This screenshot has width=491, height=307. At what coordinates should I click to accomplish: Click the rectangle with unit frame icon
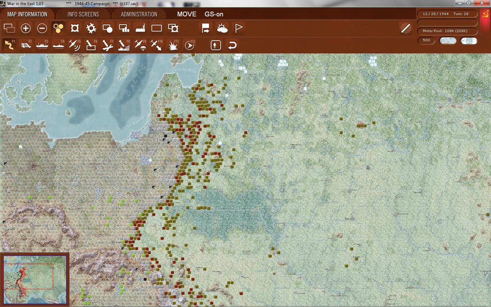[173, 28]
